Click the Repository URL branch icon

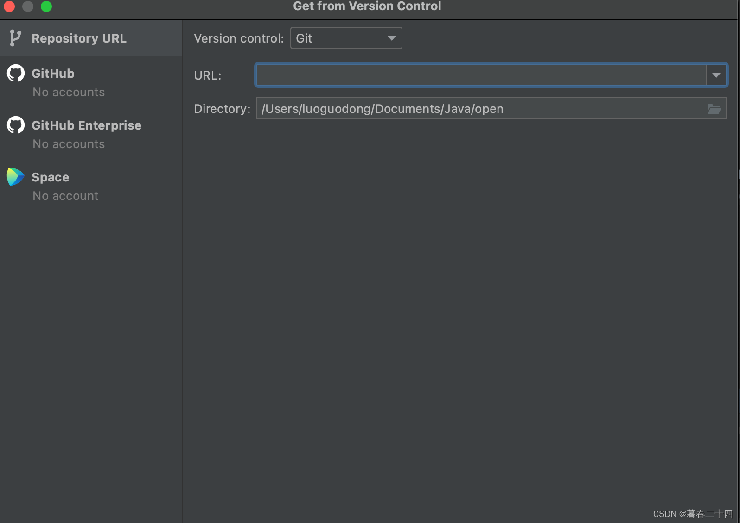click(15, 38)
